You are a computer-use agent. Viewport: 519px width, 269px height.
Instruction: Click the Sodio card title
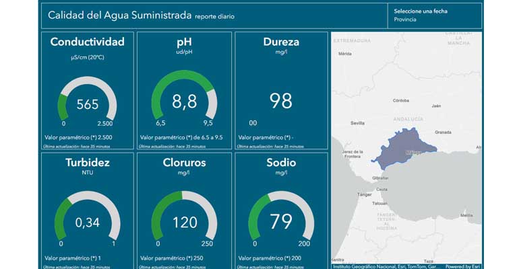(x=281, y=162)
